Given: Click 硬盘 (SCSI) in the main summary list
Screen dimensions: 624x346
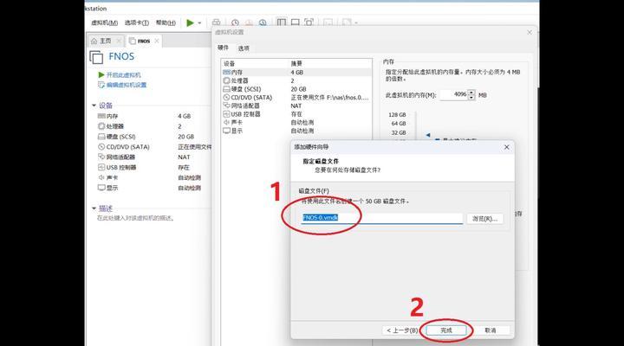Looking at the screenshot, I should pyautogui.click(x=120, y=137).
